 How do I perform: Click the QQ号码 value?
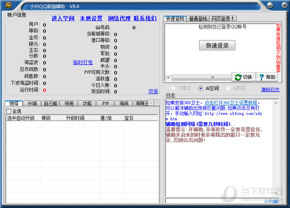click(134, 28)
